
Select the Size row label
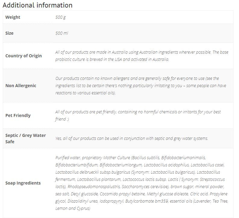(9, 33)
